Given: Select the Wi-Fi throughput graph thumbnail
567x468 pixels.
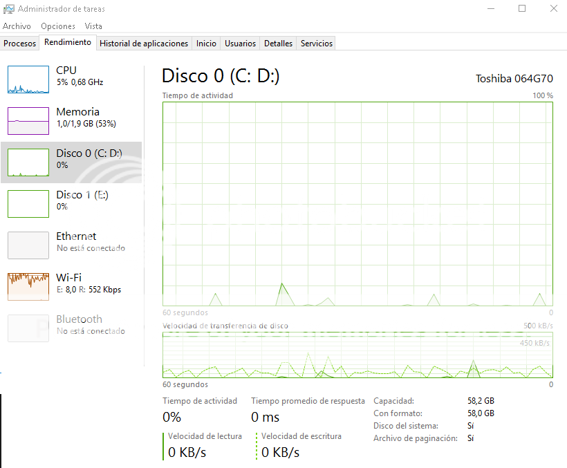Looking at the screenshot, I should (28, 287).
